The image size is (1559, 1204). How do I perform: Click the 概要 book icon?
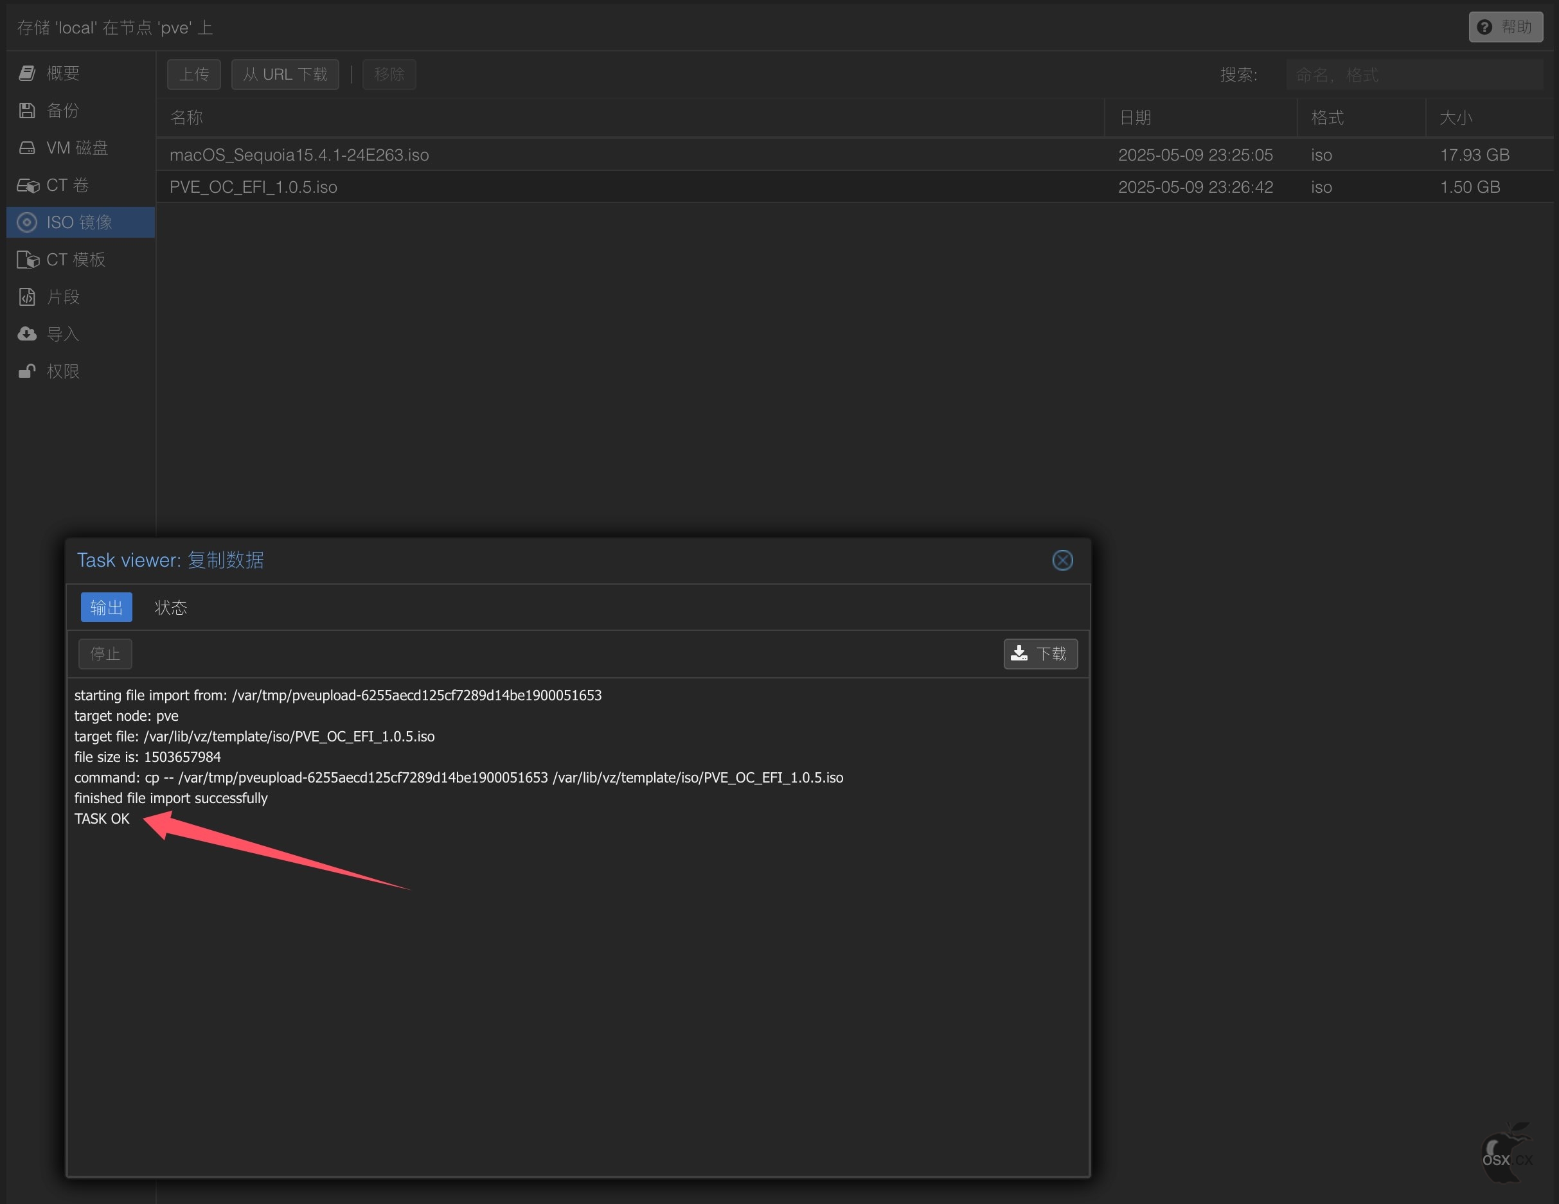coord(27,73)
